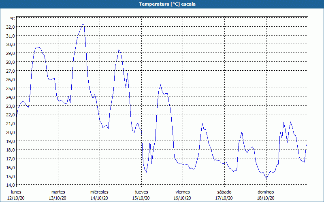324x202 pixels.
Task: Click the 27,0 axis value
Action: coord(11,71)
